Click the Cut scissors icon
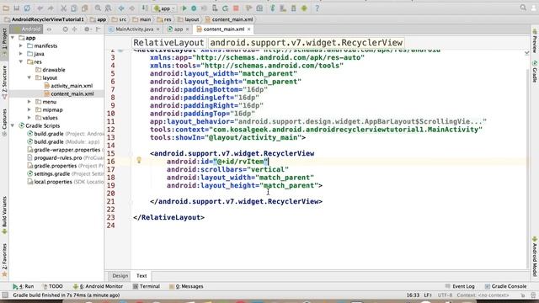 pyautogui.click(x=64, y=8)
